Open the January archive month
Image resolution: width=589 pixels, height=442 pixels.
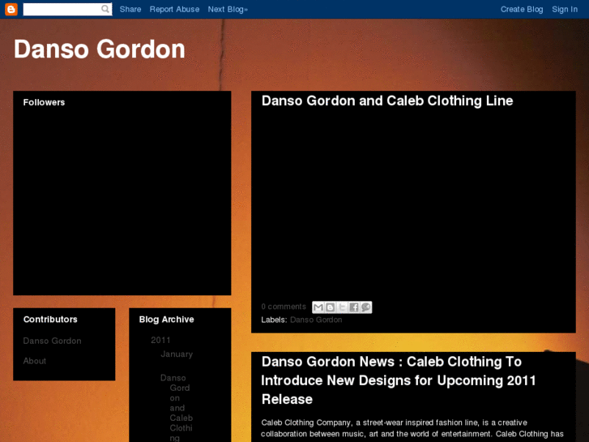(x=177, y=354)
